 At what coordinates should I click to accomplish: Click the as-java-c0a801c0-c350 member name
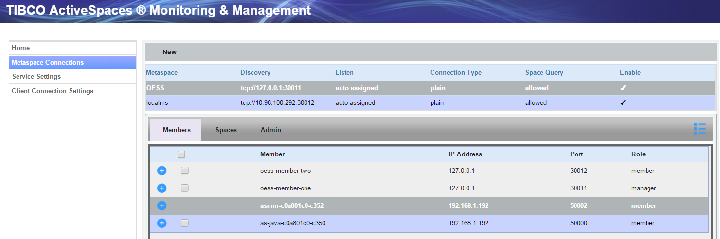click(x=293, y=223)
